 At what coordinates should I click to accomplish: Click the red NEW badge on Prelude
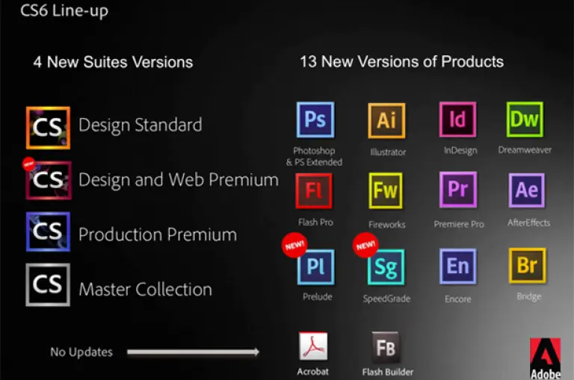(294, 245)
